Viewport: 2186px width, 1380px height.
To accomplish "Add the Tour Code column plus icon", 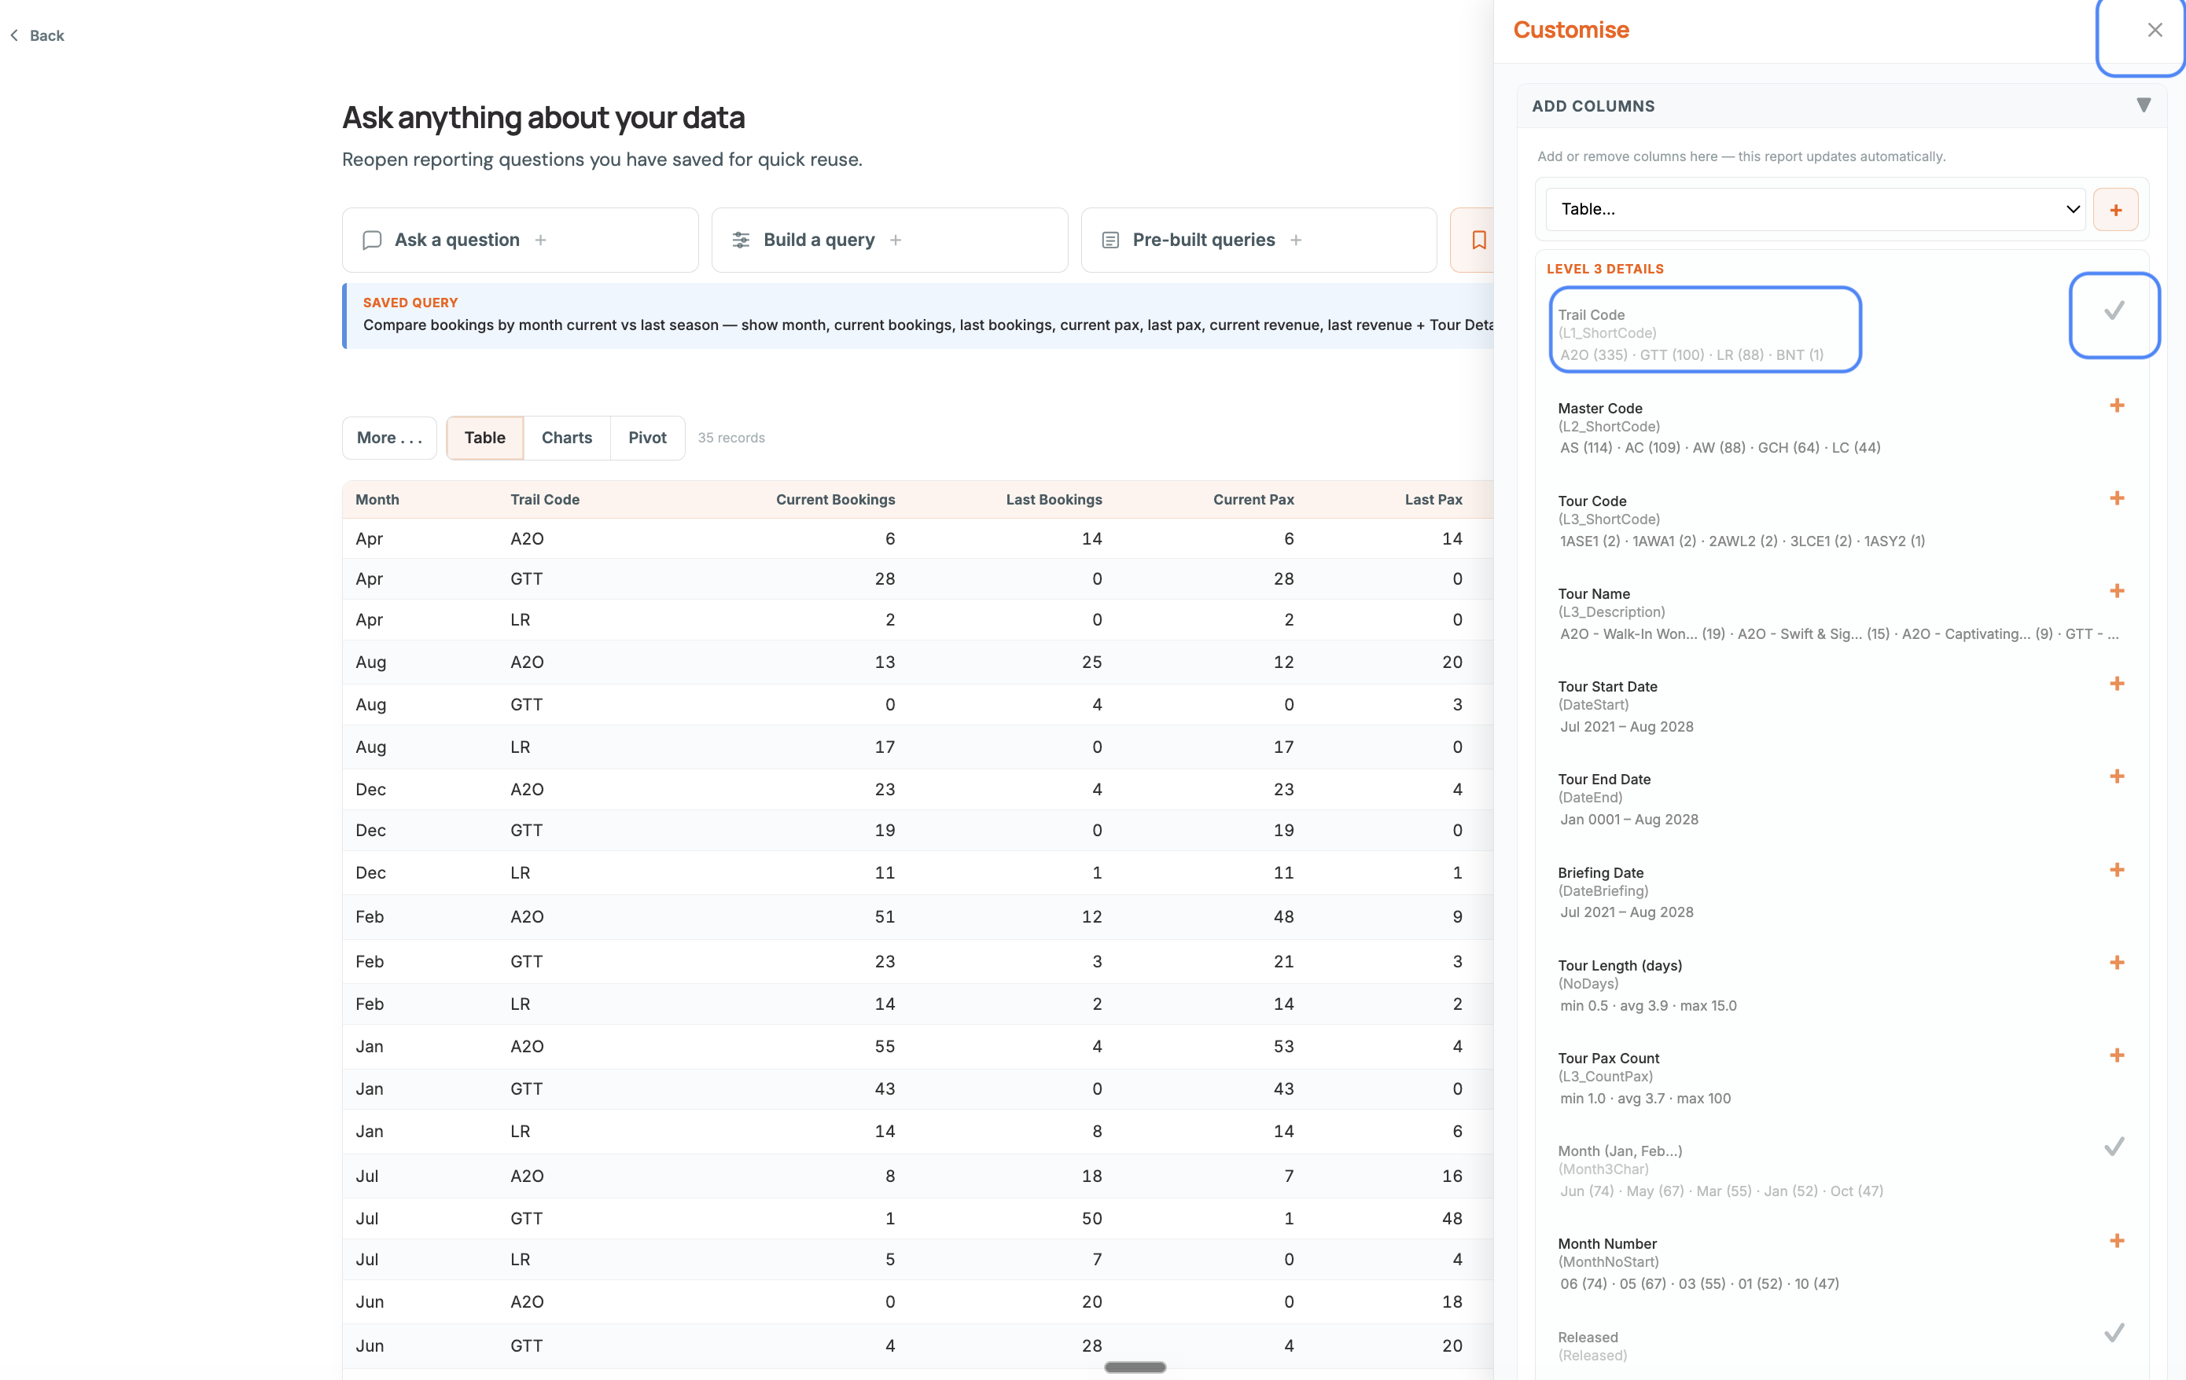I will [x=2116, y=498].
